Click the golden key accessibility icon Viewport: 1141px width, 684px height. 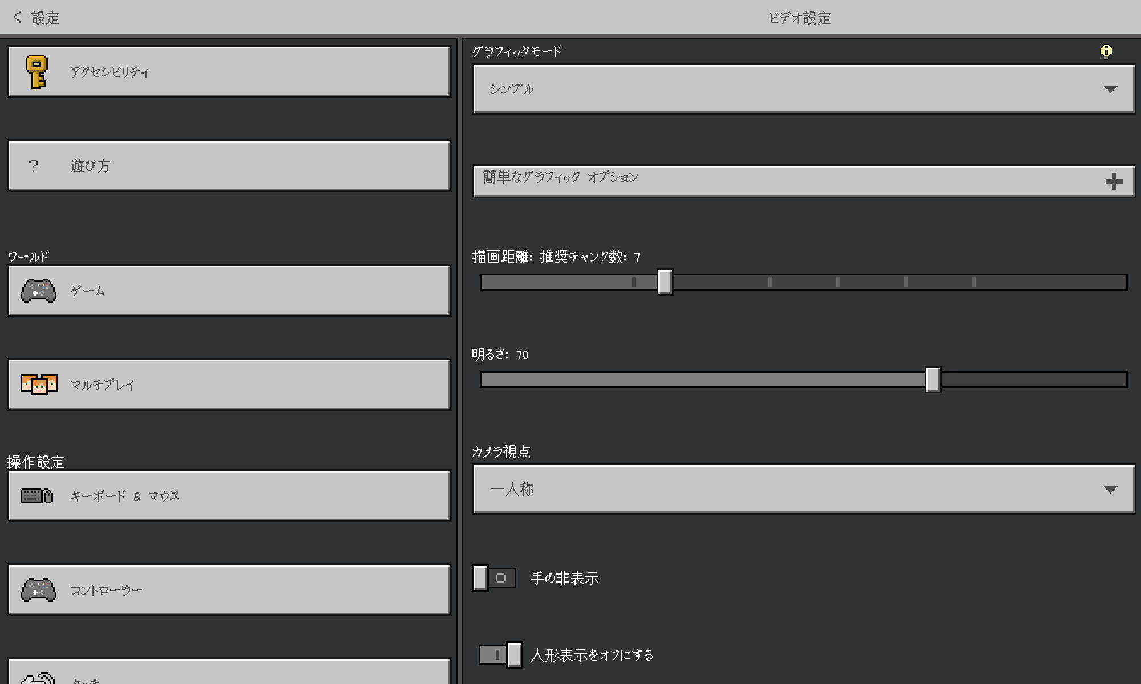(x=37, y=72)
